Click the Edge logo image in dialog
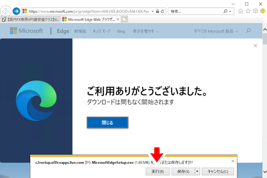Image resolution: width=267 pixels, height=178 pixels. click(36, 100)
